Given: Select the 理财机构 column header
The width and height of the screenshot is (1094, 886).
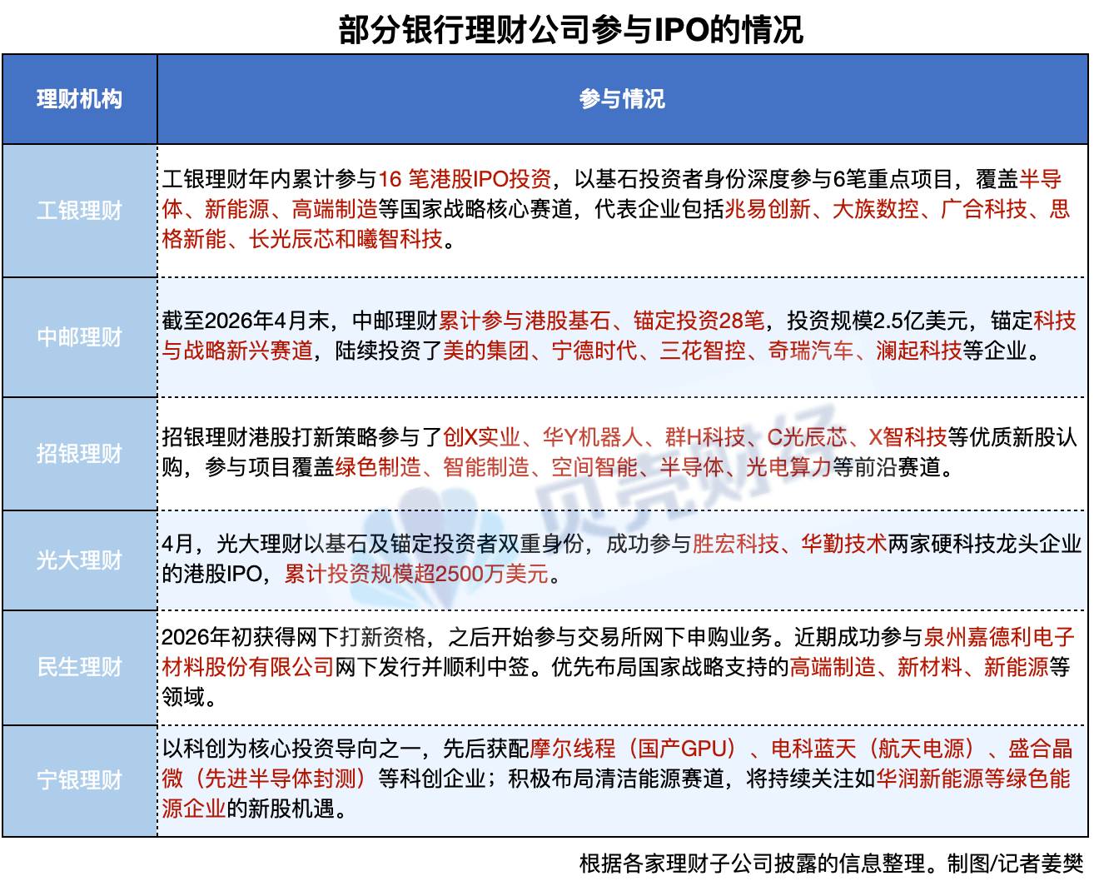Looking at the screenshot, I should point(79,99).
